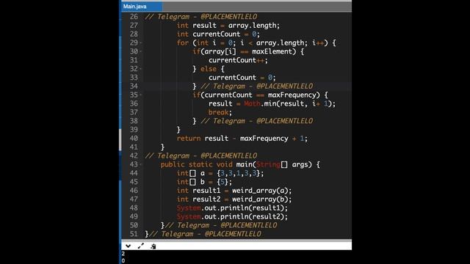
Task: Click the console output value '2'
Action: 123,254
